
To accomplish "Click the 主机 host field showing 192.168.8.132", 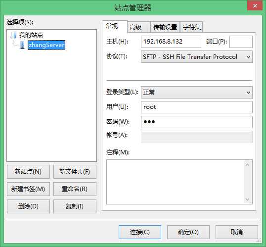I will point(171,42).
